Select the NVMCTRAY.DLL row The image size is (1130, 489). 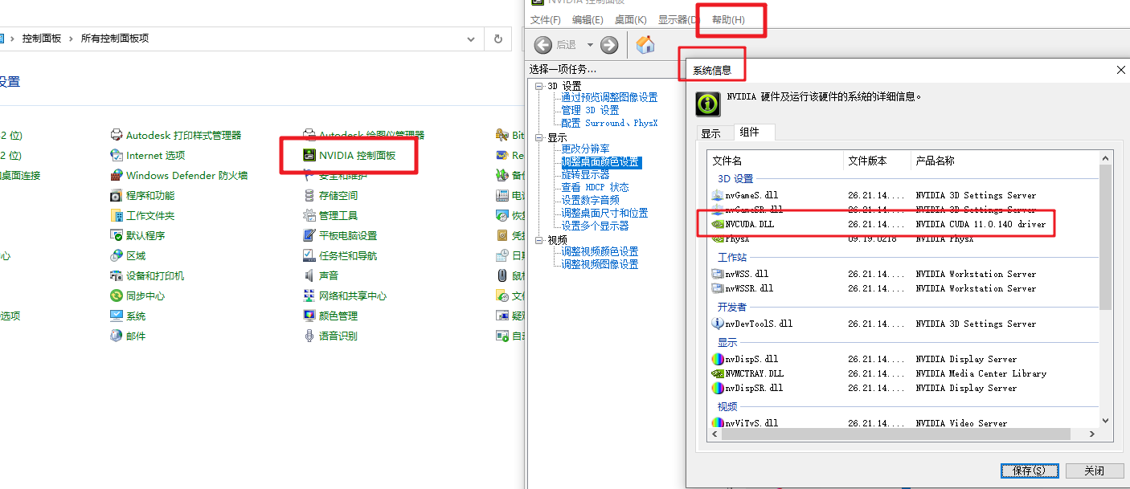coord(904,373)
